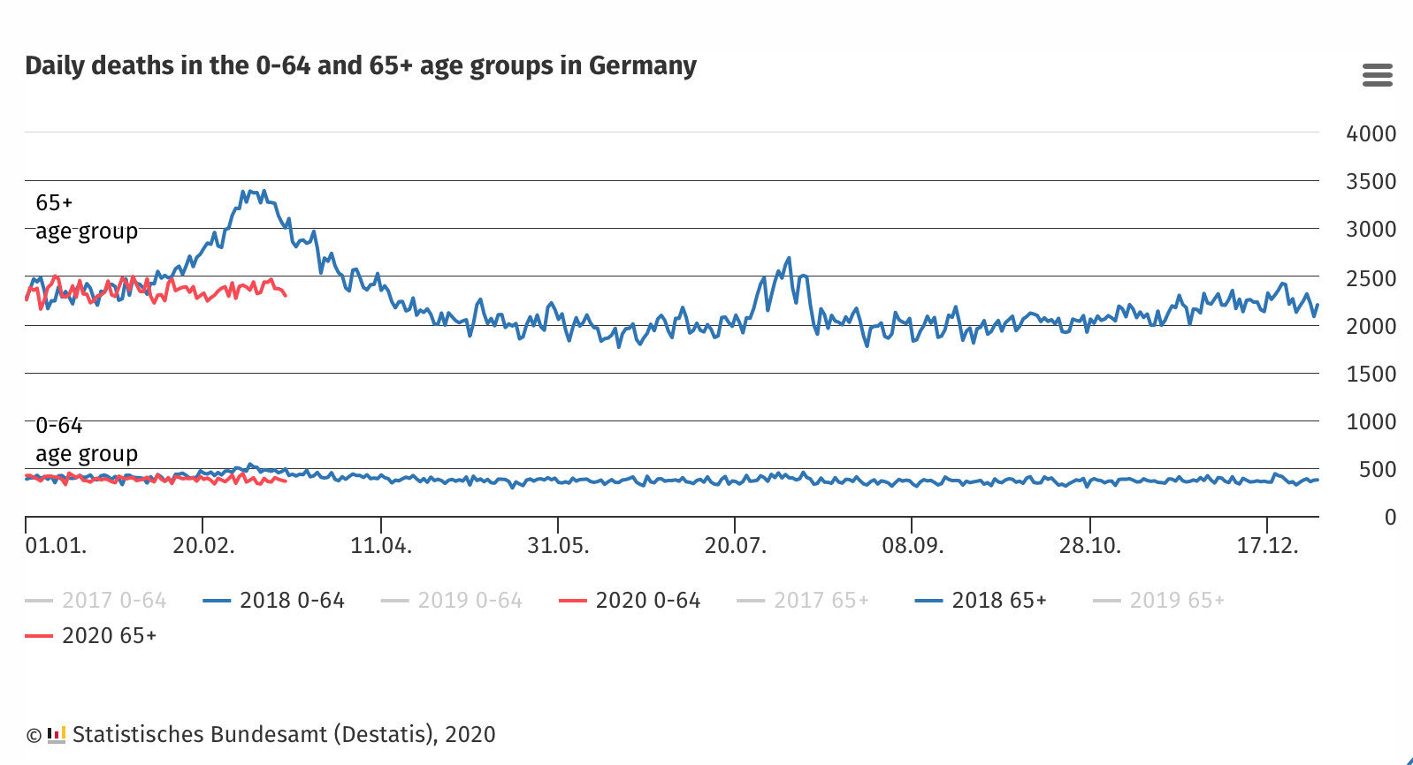The height and width of the screenshot is (765, 1413).
Task: Select the "0-64 age group" chart annotation
Action: (x=86, y=440)
